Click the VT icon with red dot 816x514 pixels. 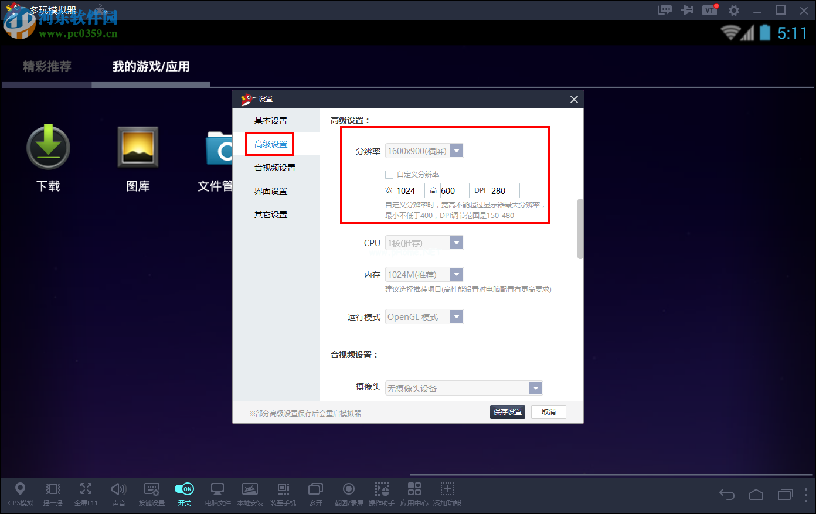click(710, 10)
